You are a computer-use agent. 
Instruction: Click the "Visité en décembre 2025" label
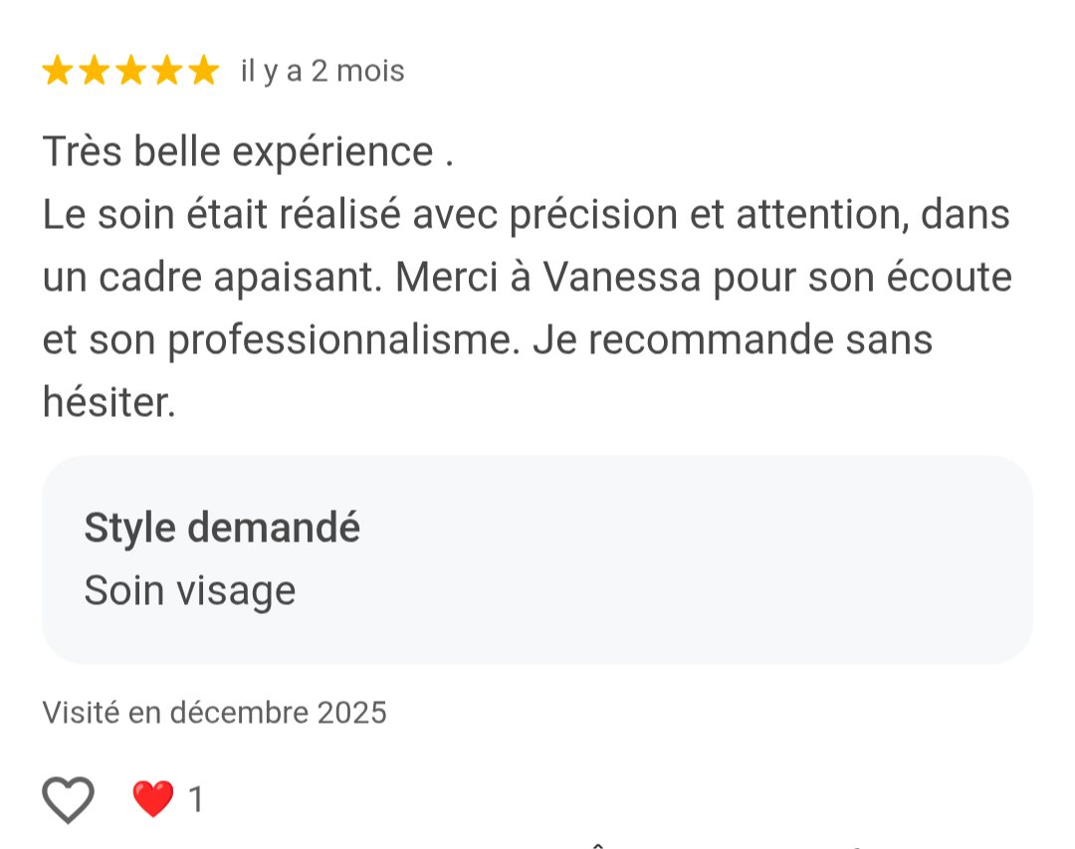click(214, 713)
